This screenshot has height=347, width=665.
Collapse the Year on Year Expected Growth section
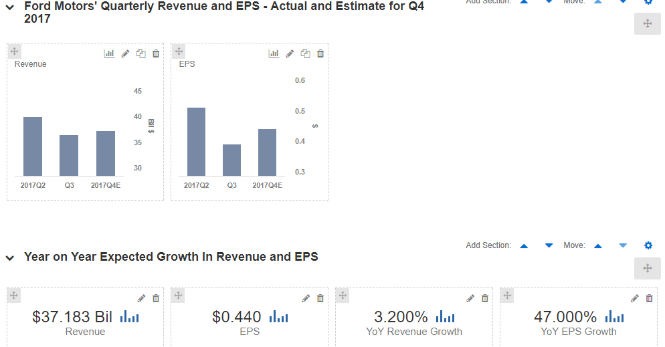[x=10, y=257]
